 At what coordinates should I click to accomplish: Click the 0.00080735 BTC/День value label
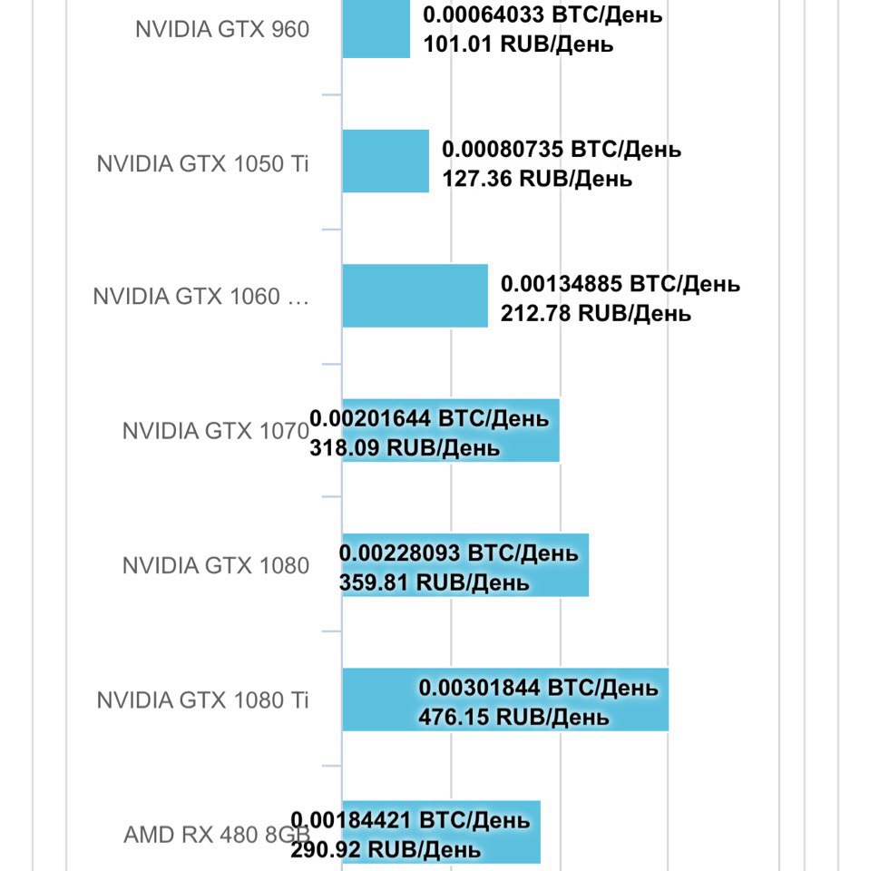[561, 149]
